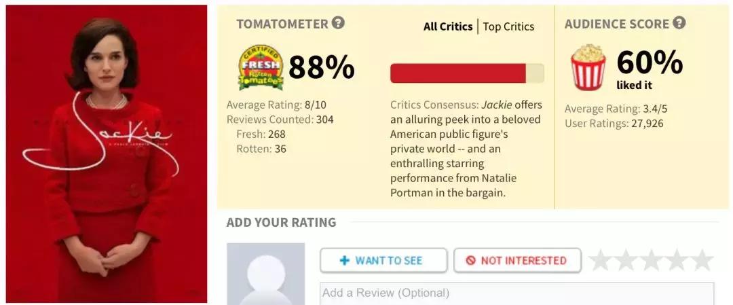Click the Jackie title in Critics Consensus
This screenshot has width=733, height=305.
[496, 105]
